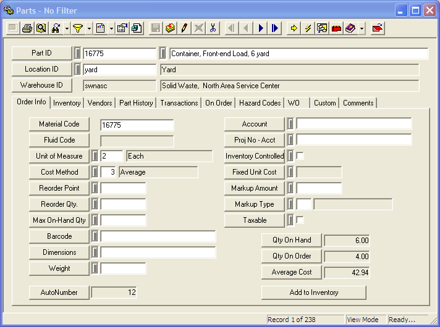440x327 pixels.
Task: Click the printer icon in the toolbar
Action: (x=27, y=28)
